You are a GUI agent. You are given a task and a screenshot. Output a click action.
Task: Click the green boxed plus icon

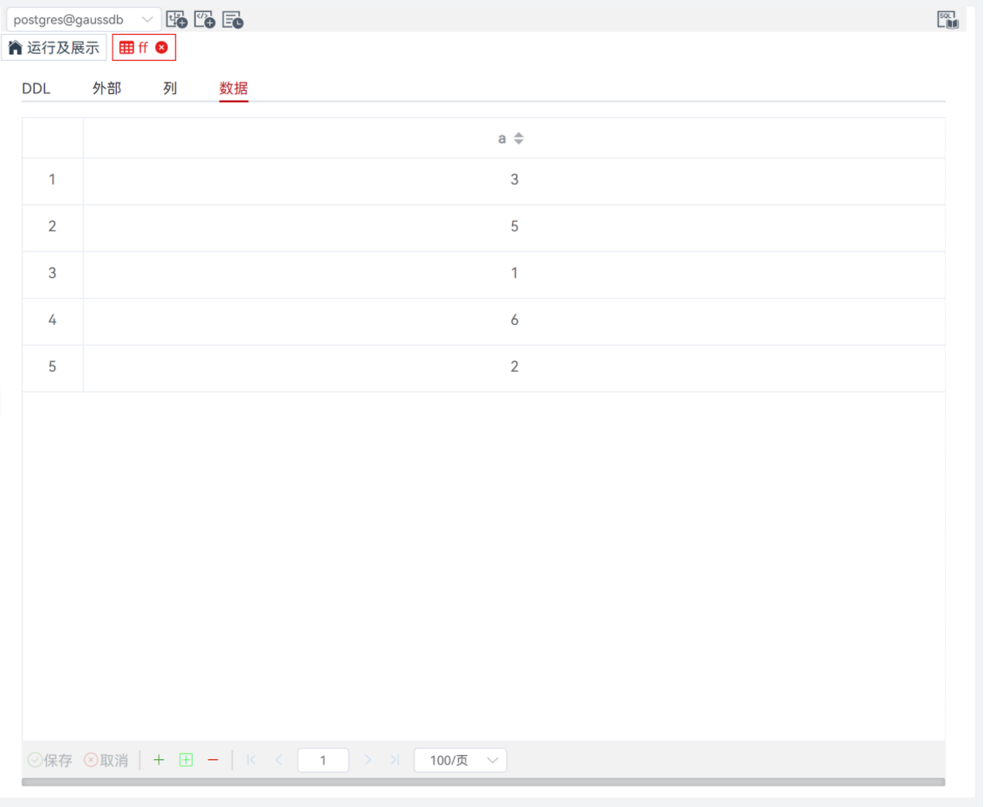click(x=186, y=760)
